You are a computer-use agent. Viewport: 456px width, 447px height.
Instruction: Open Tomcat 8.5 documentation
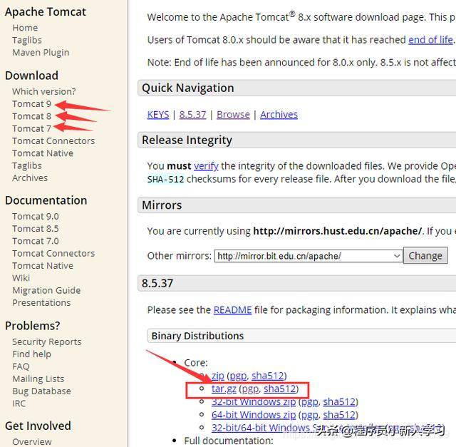click(36, 229)
